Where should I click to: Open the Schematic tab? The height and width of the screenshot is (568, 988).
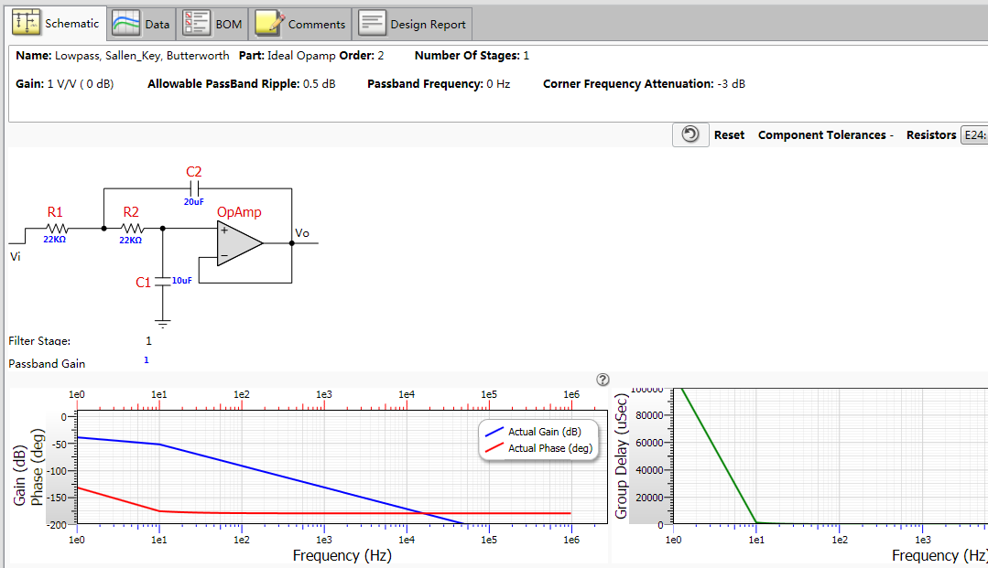coord(56,23)
